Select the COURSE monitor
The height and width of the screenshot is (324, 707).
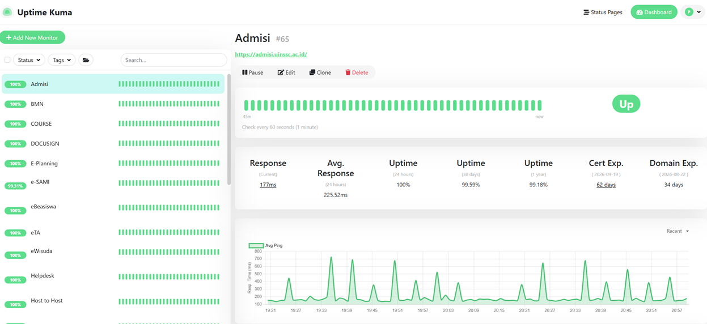113,123
